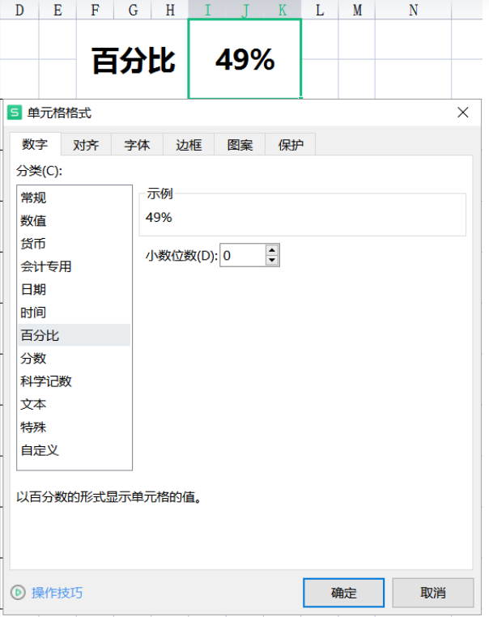This screenshot has width=489, height=617.
Task: Select column G header
Action: pos(133,10)
